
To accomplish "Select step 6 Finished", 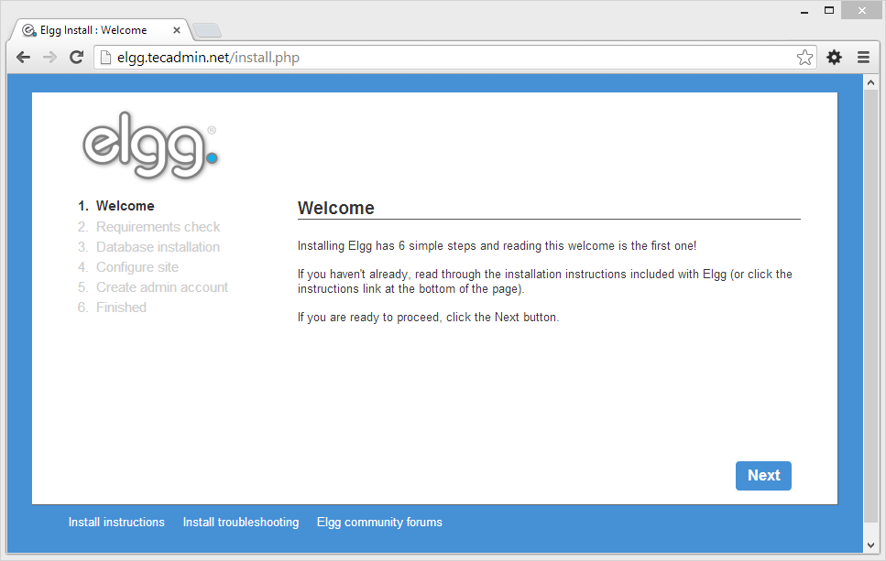I will [113, 307].
